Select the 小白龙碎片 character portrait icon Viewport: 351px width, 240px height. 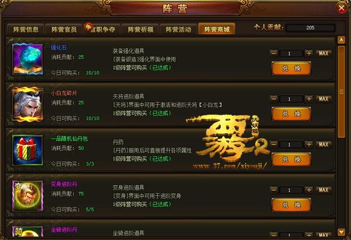coord(27,105)
